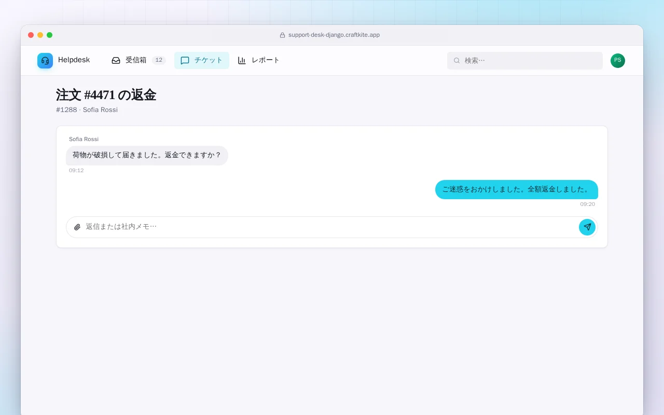Viewport: 664px width, 415px height.
Task: Send the reply with the paper plane button
Action: pos(587,227)
